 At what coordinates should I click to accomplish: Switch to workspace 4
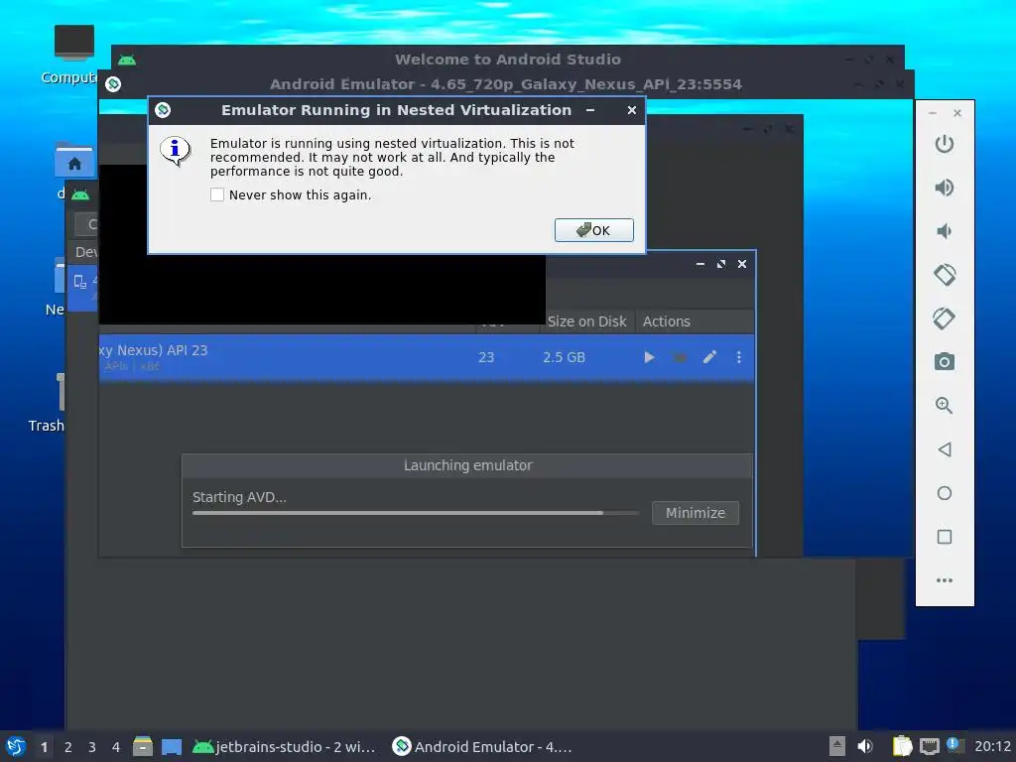(x=116, y=747)
